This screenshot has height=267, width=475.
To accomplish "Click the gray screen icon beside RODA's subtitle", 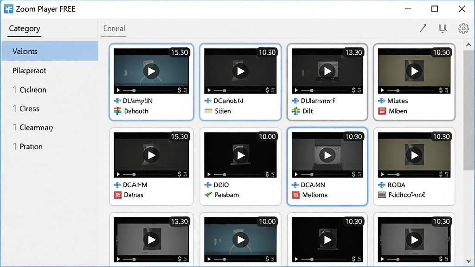I will [382, 195].
